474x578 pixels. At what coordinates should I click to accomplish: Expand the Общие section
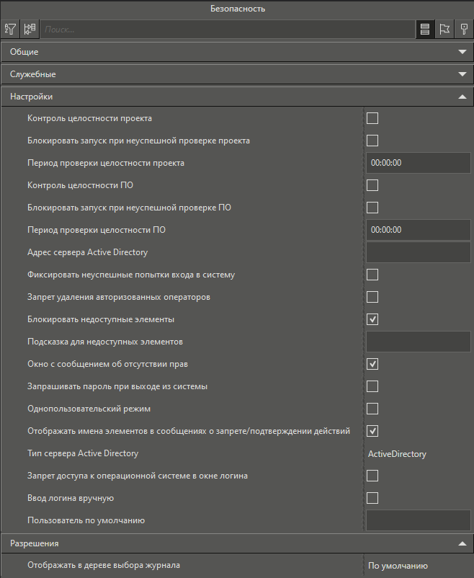tap(462, 52)
